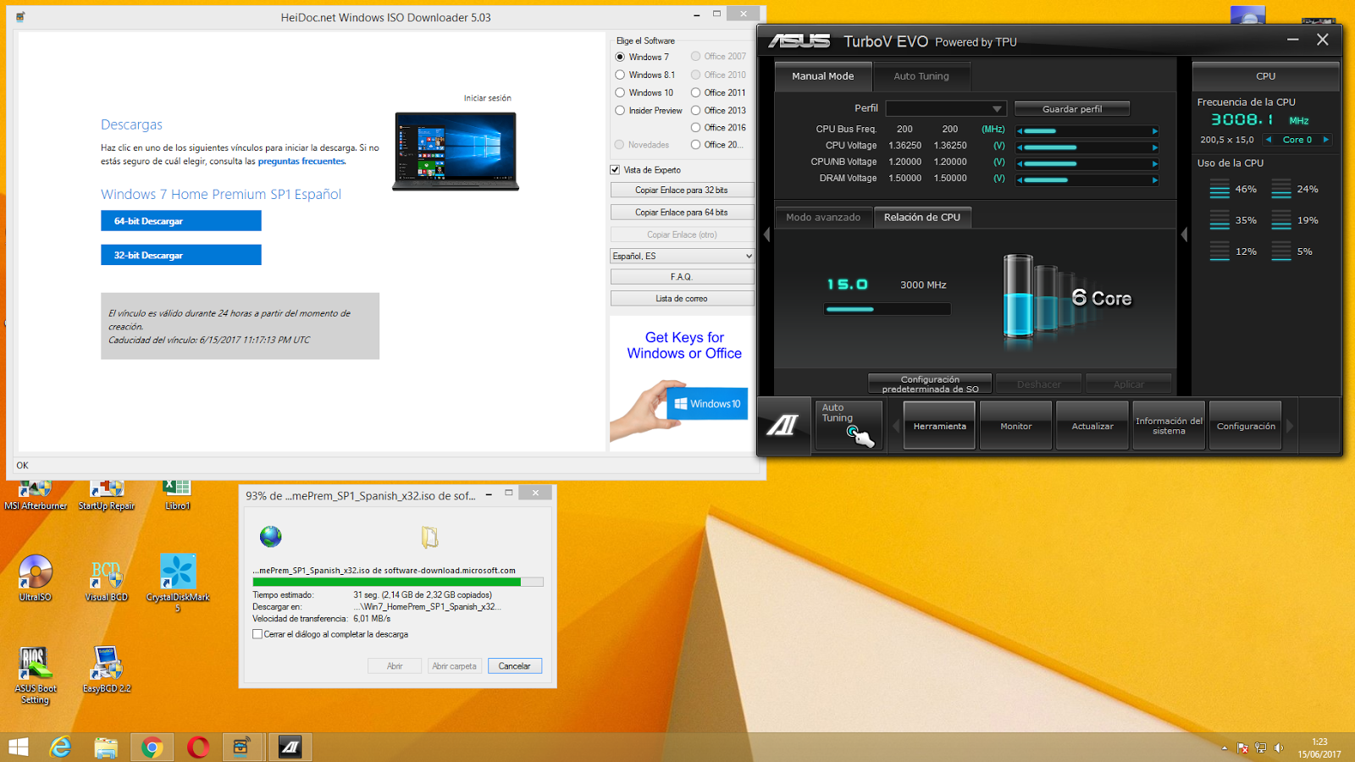Viewport: 1355px width, 762px height.
Task: Open the preguntas frecuentes link
Action: coord(301,161)
